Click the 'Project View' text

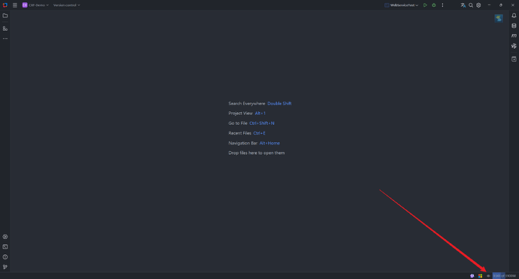[240, 114]
